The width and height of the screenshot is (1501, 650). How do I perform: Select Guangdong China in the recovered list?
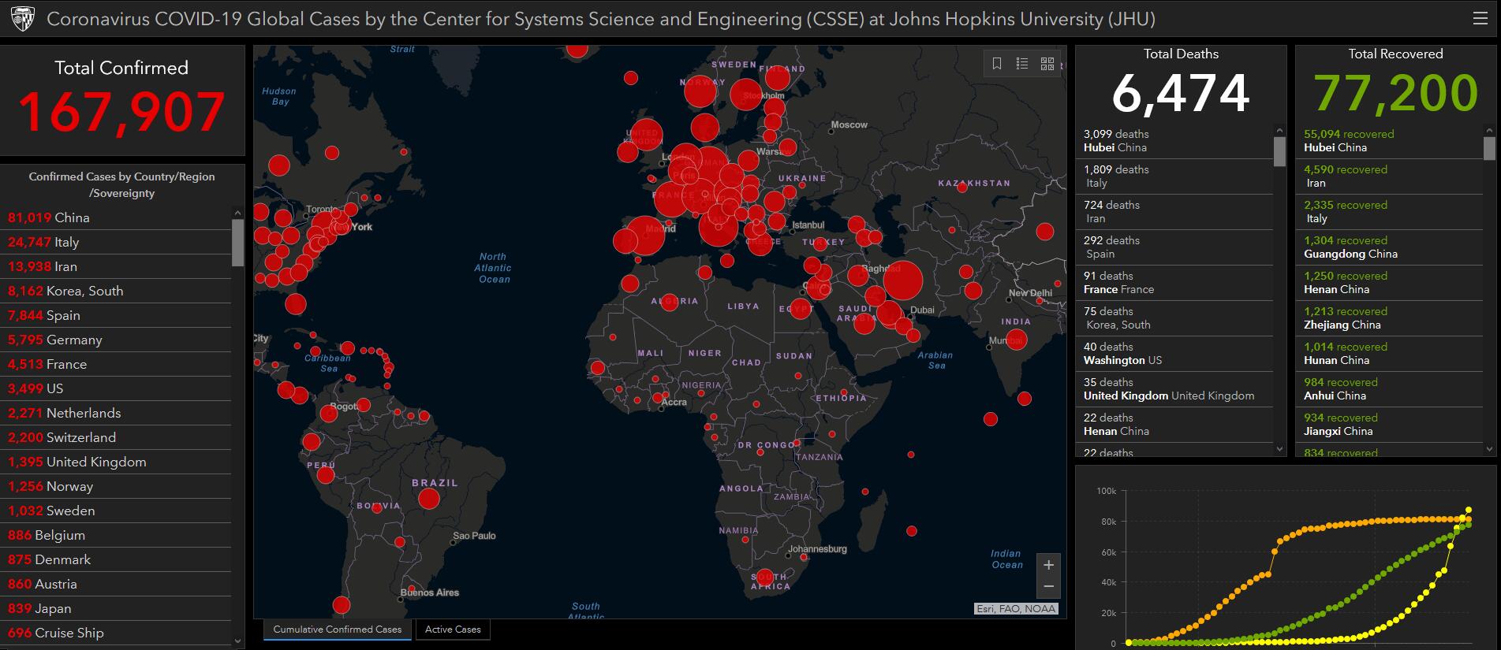pyautogui.click(x=1389, y=247)
